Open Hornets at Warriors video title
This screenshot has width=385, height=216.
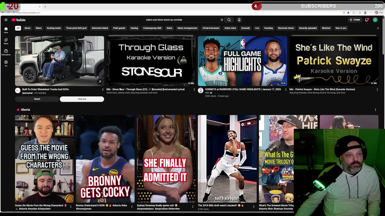[243, 89]
